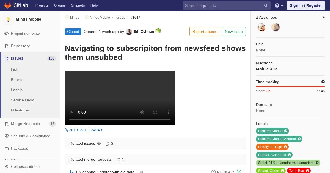
Task: Go to Snippets in top navigation
Action: tap(78, 5)
